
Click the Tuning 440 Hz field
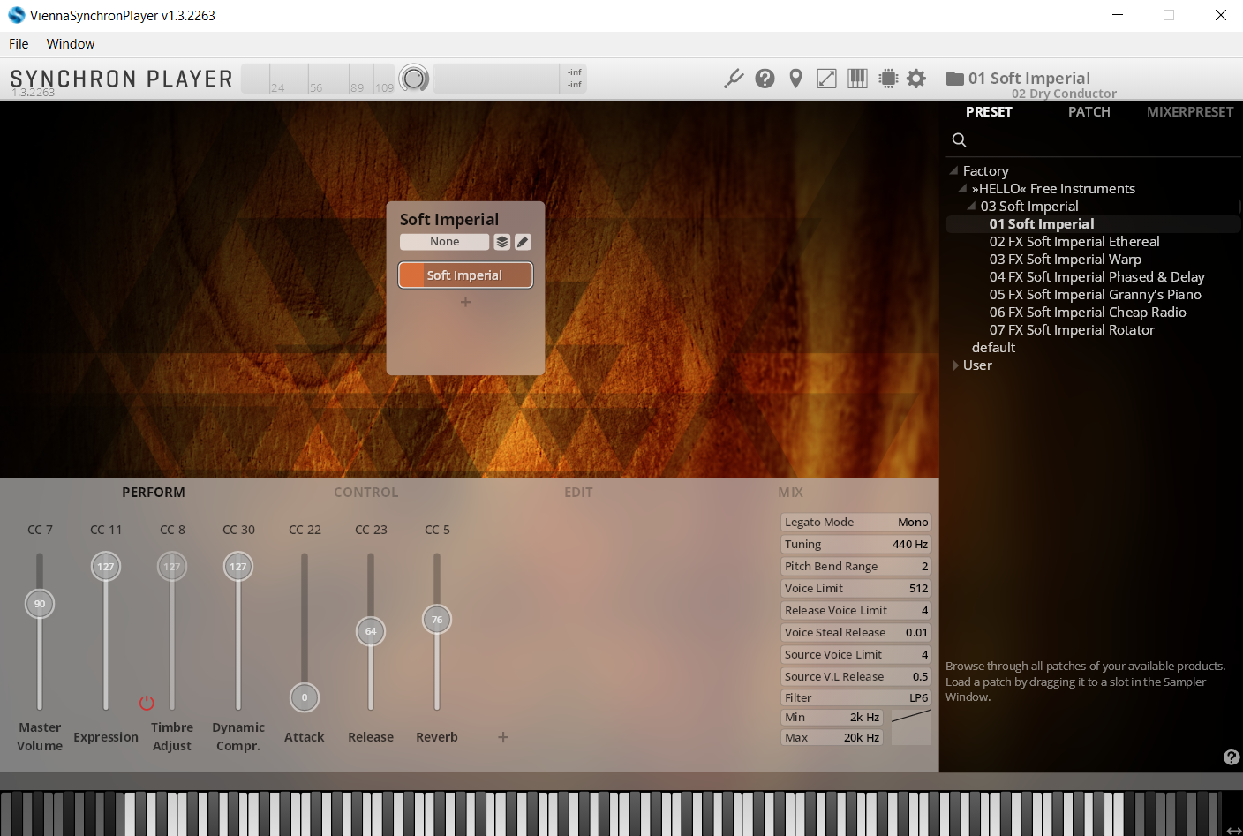(856, 545)
